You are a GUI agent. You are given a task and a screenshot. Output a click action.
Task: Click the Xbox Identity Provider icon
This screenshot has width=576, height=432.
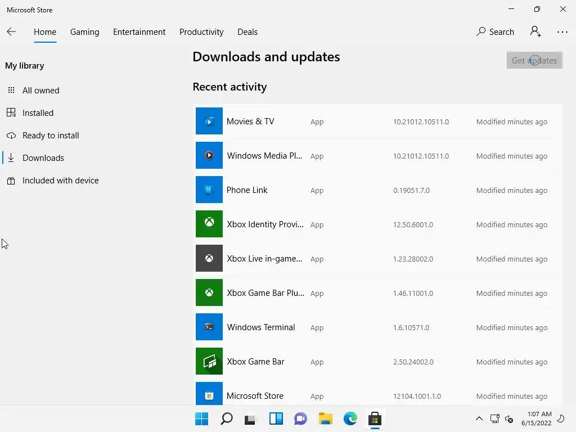point(209,224)
